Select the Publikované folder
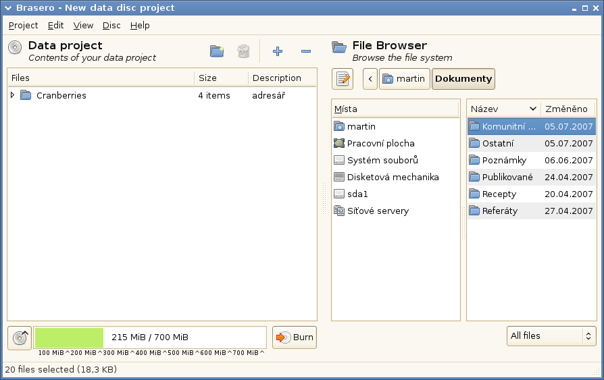 (x=532, y=177)
